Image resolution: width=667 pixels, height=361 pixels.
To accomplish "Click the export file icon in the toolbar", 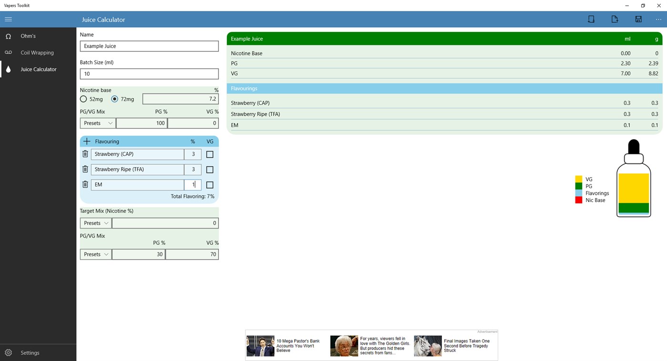I will (x=615, y=19).
